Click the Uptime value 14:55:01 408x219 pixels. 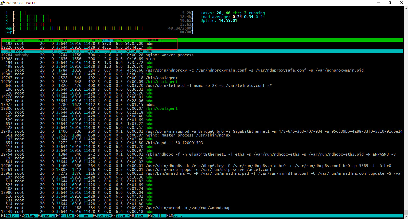(x=228, y=21)
